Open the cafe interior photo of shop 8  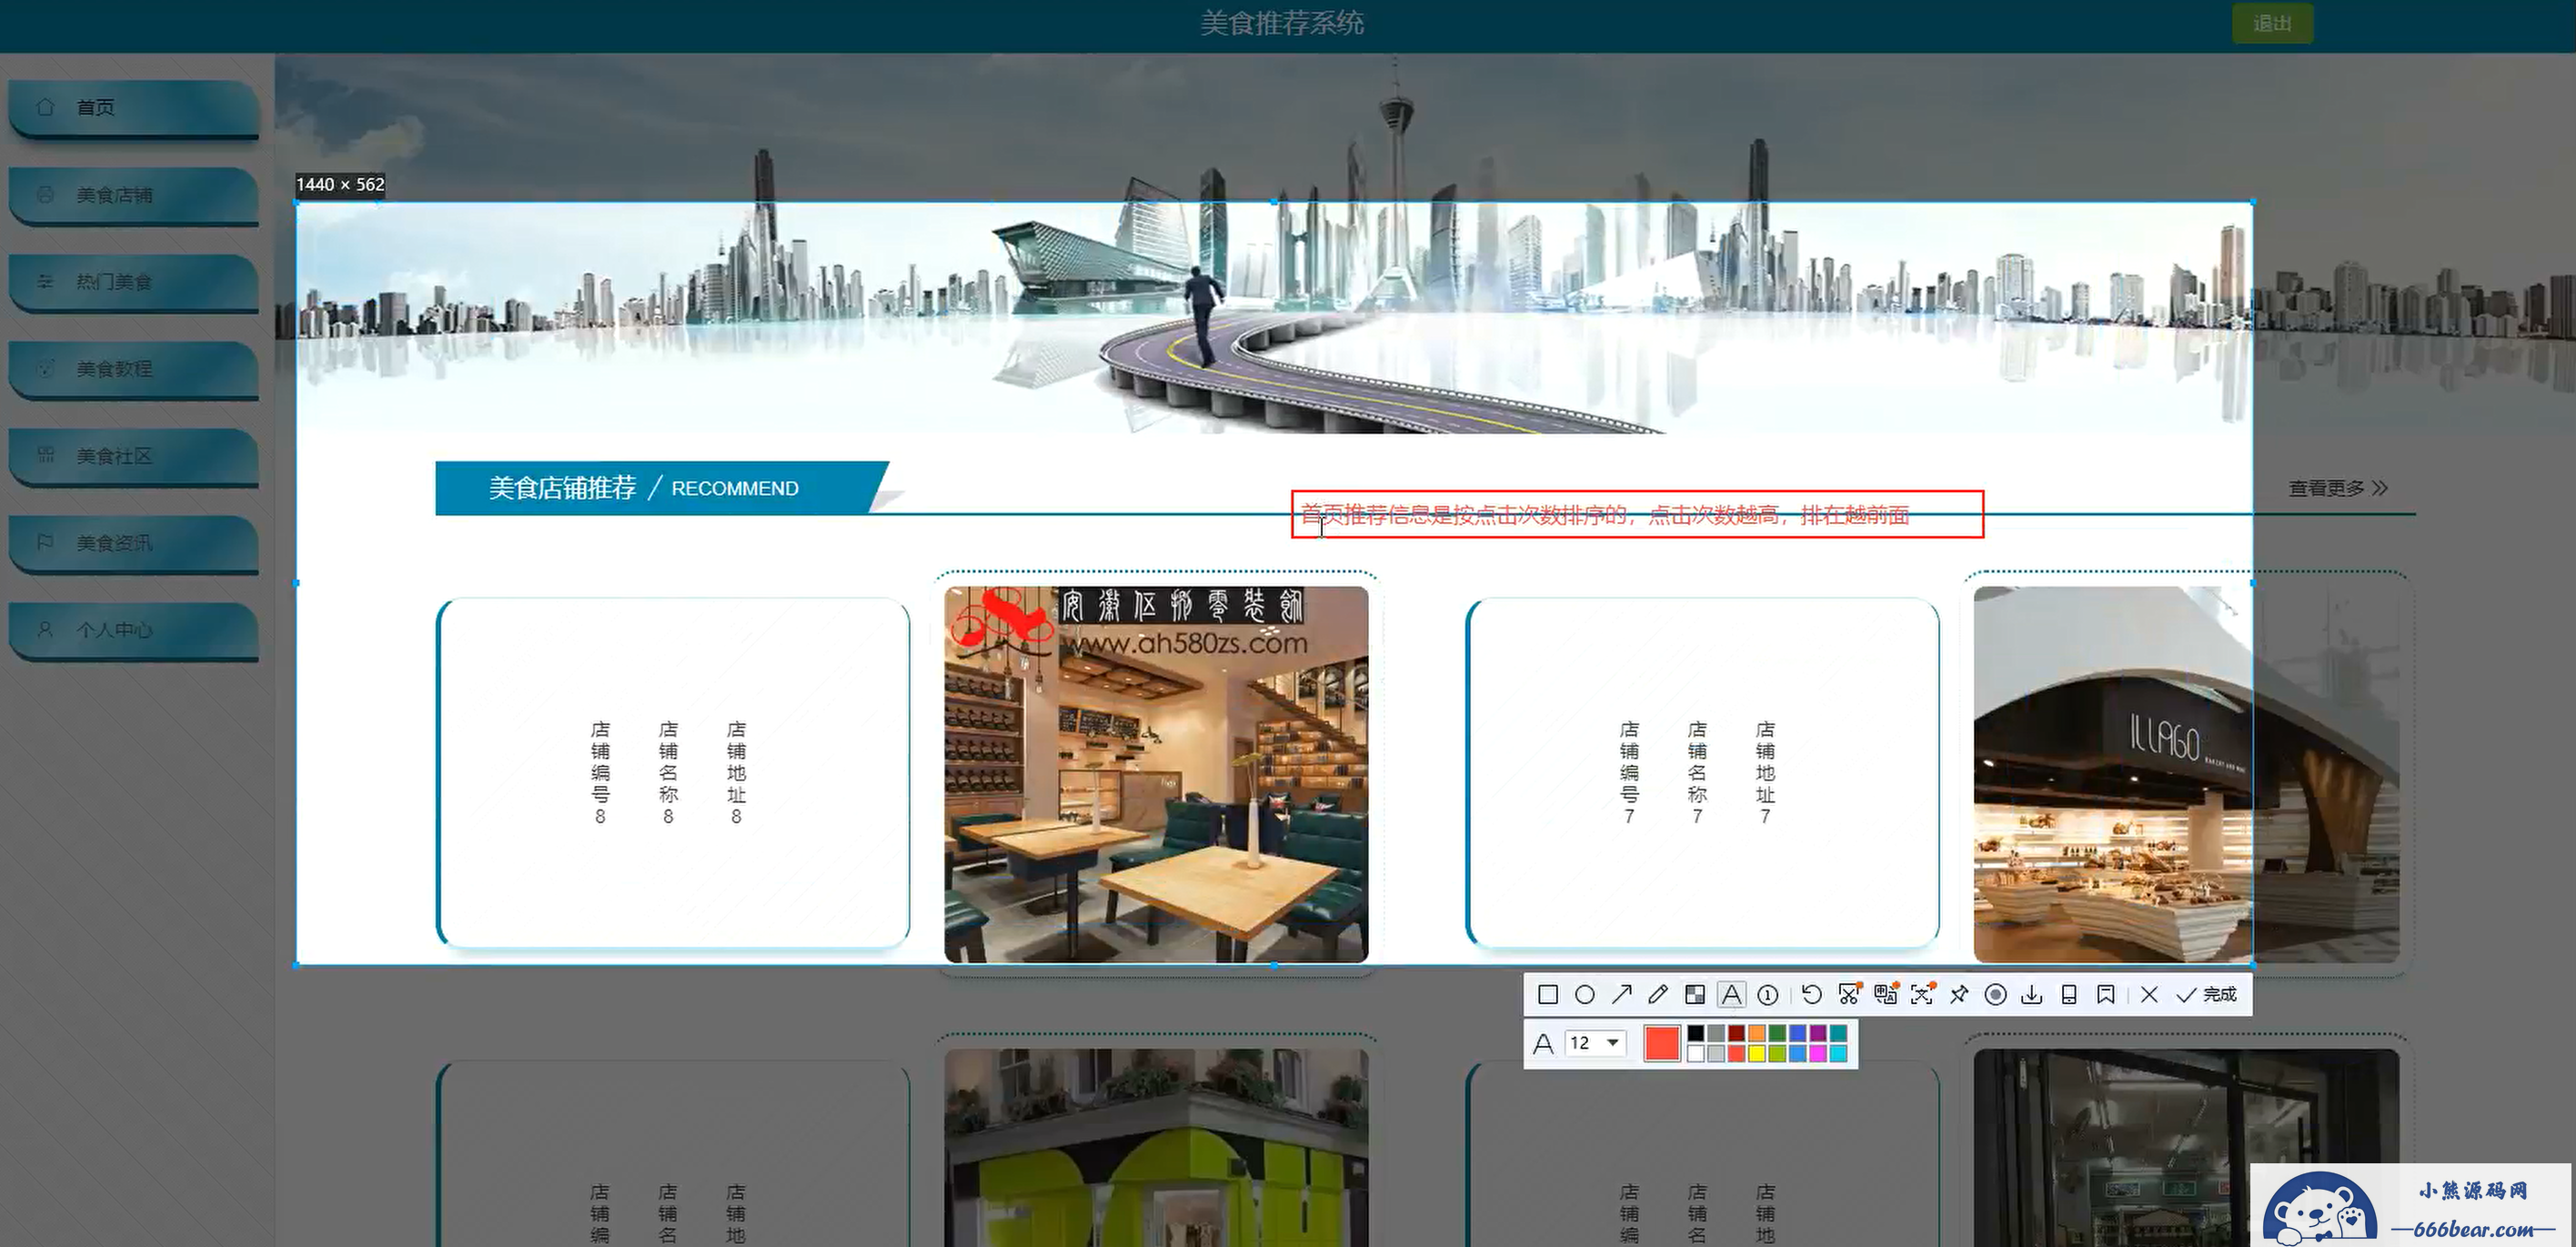[1156, 775]
